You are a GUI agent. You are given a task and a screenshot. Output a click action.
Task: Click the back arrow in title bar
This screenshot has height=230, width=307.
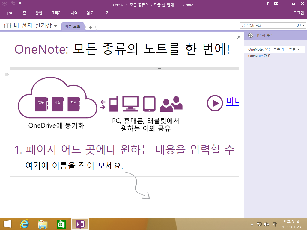tap(4, 3)
